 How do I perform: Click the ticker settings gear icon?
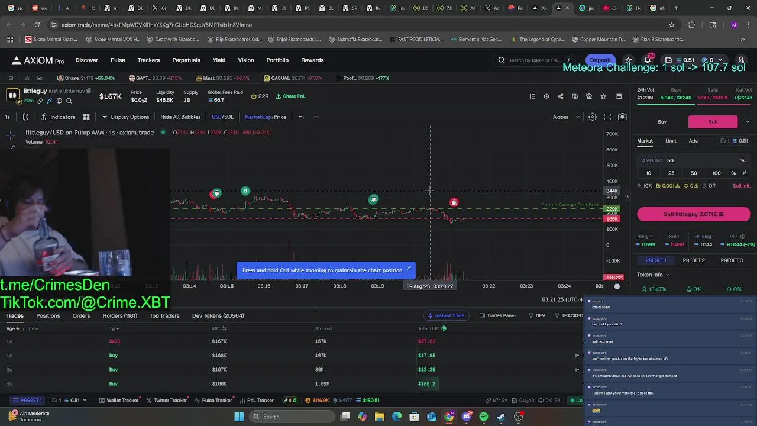point(11,78)
